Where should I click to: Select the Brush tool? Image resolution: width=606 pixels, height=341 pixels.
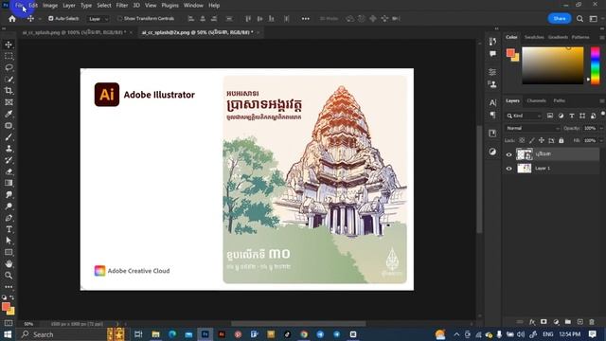(9, 137)
